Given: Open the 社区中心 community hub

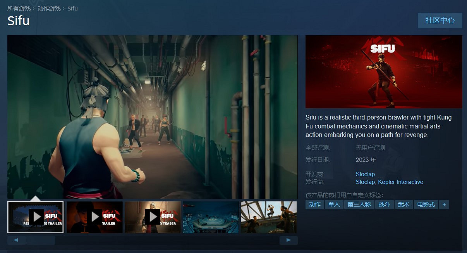Looking at the screenshot, I should (x=440, y=21).
